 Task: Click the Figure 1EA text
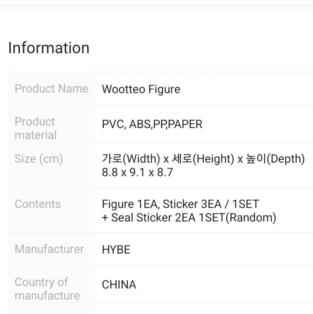131,204
